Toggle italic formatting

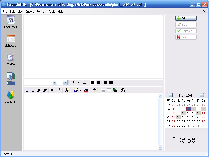pyautogui.click(x=79, y=82)
